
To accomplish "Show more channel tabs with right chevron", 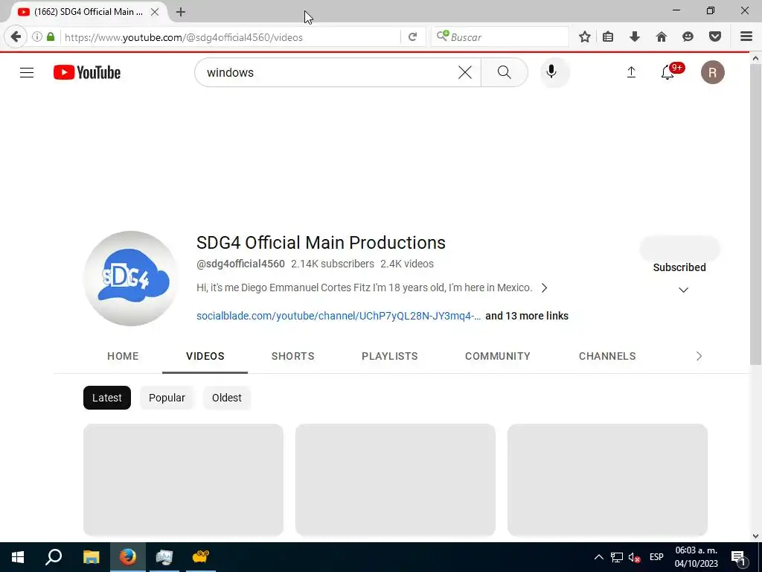I will [x=699, y=356].
